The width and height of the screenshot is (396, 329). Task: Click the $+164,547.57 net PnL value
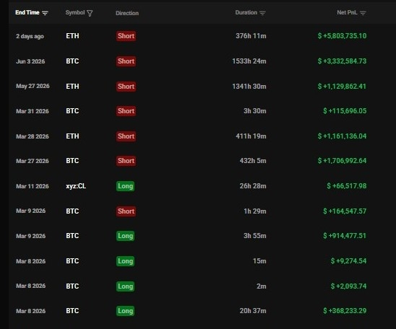point(345,211)
